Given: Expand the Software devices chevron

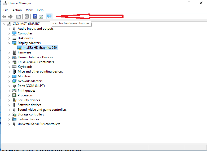Looking at the screenshot, I should (x=9, y=105).
